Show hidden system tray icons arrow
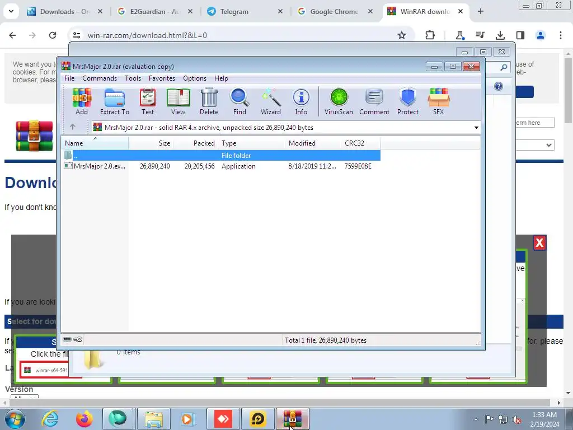The height and width of the screenshot is (430, 573). [x=476, y=420]
